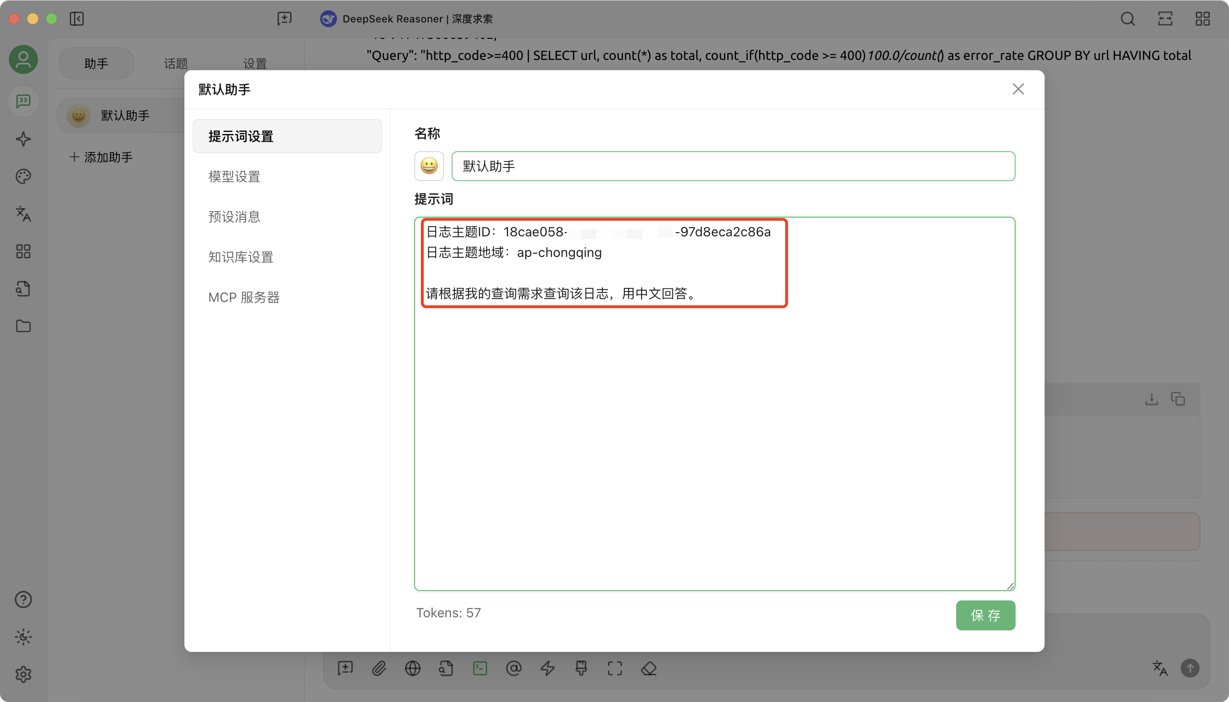Image resolution: width=1229 pixels, height=702 pixels.
Task: Switch to 预设消息 section
Action: click(234, 217)
